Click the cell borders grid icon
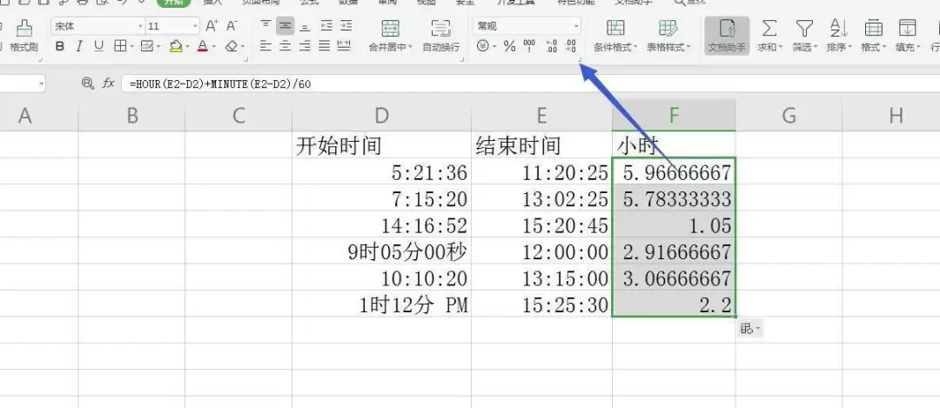Image resolution: width=940 pixels, height=408 pixels. tap(120, 46)
